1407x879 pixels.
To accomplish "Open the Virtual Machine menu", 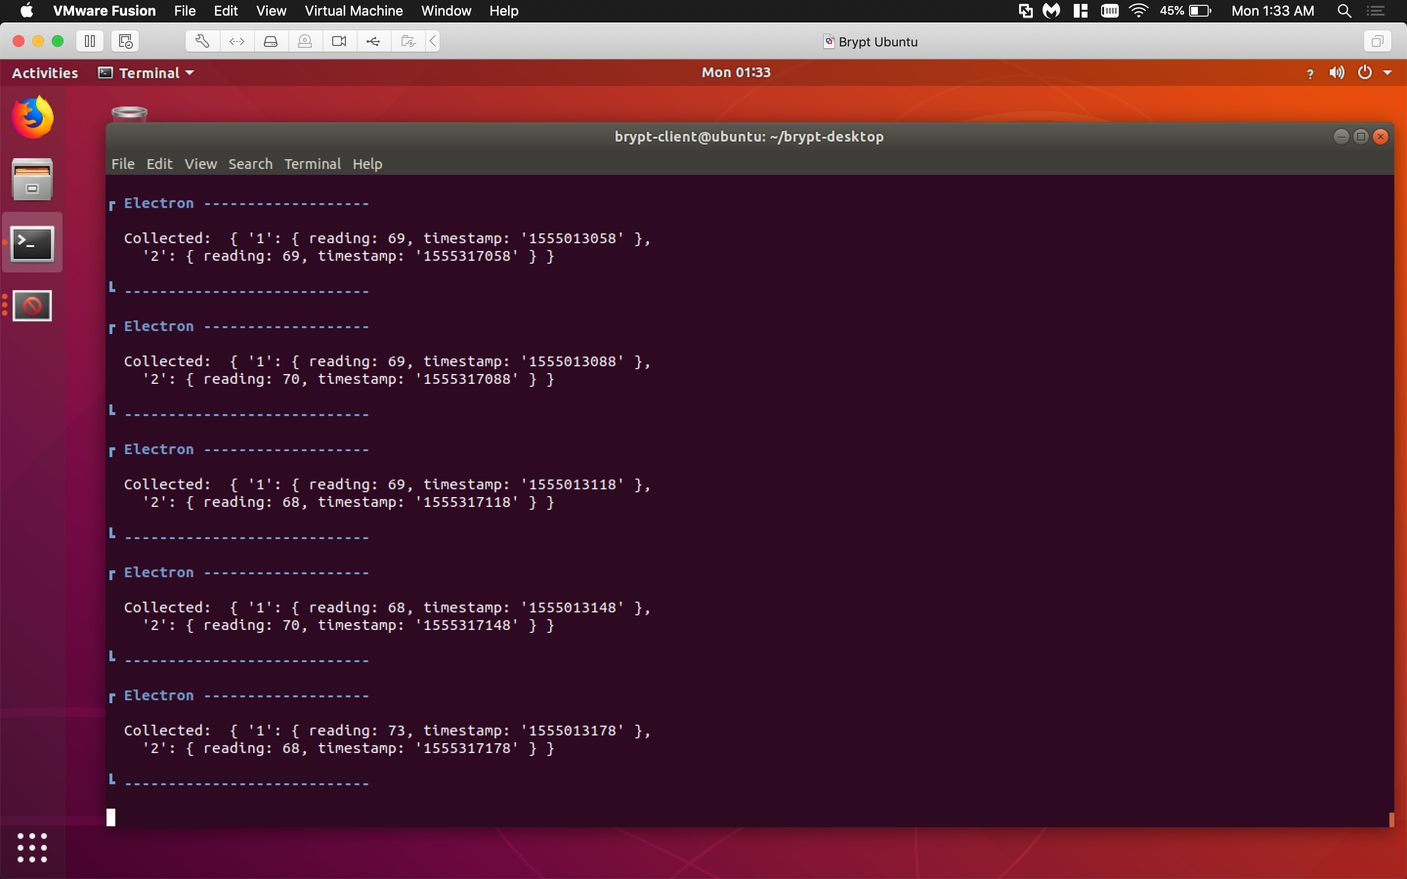I will point(354,11).
